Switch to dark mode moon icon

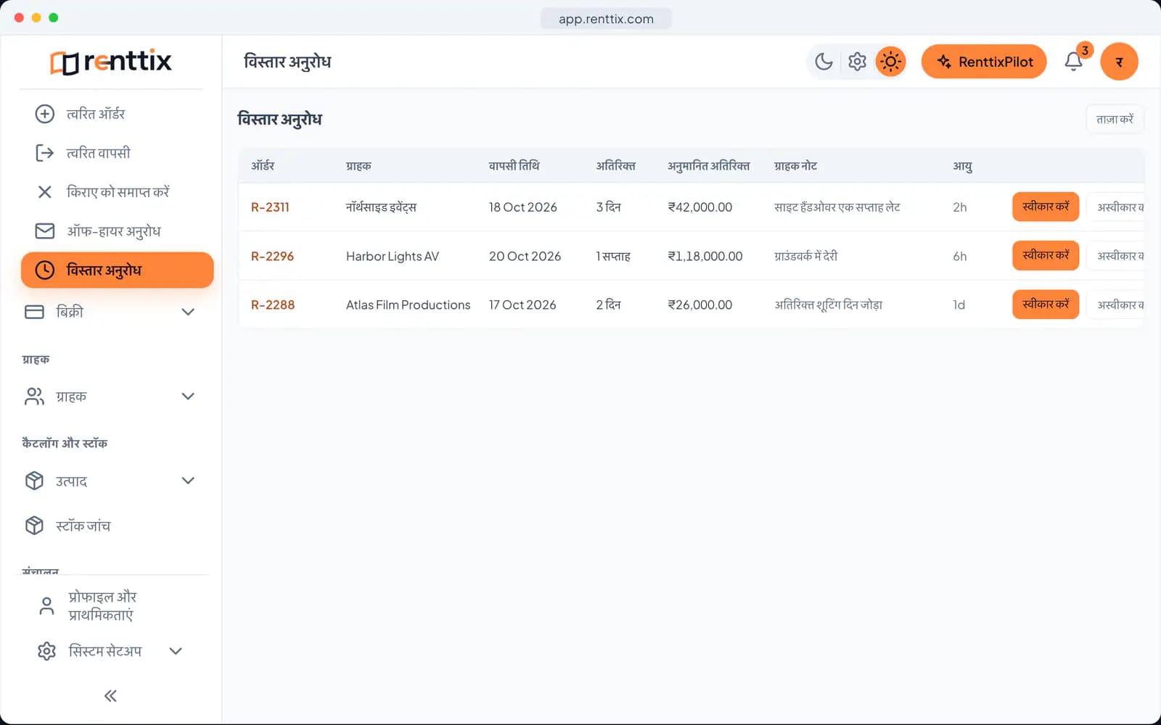(824, 62)
